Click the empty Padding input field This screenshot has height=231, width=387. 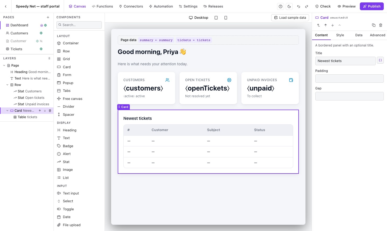tap(349, 79)
